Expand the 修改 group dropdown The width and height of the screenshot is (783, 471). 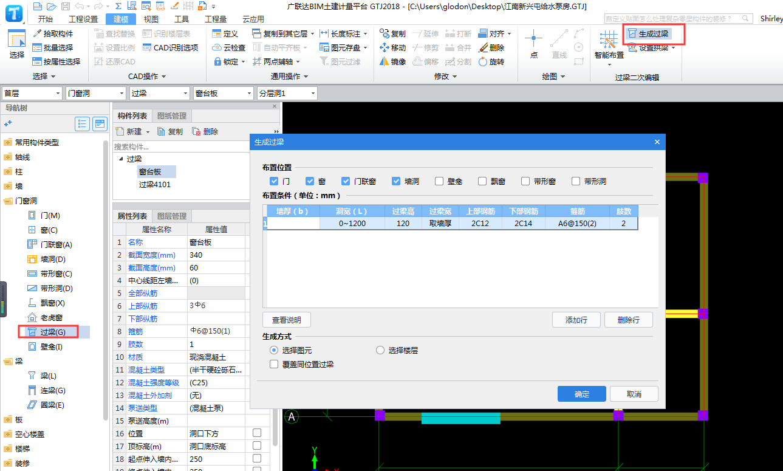click(445, 77)
